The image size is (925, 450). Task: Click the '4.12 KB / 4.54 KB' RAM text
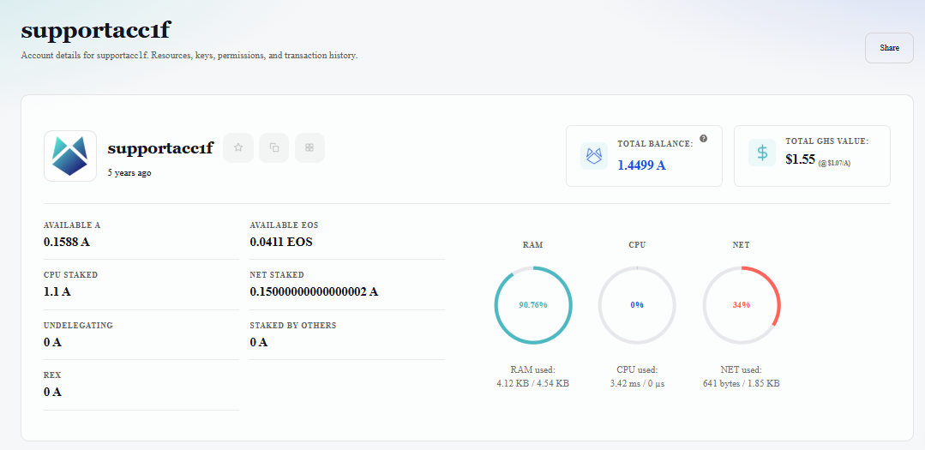click(533, 383)
